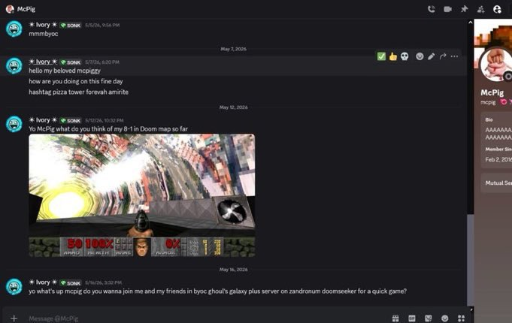Click the SONK tag on Doom map message

71,120
